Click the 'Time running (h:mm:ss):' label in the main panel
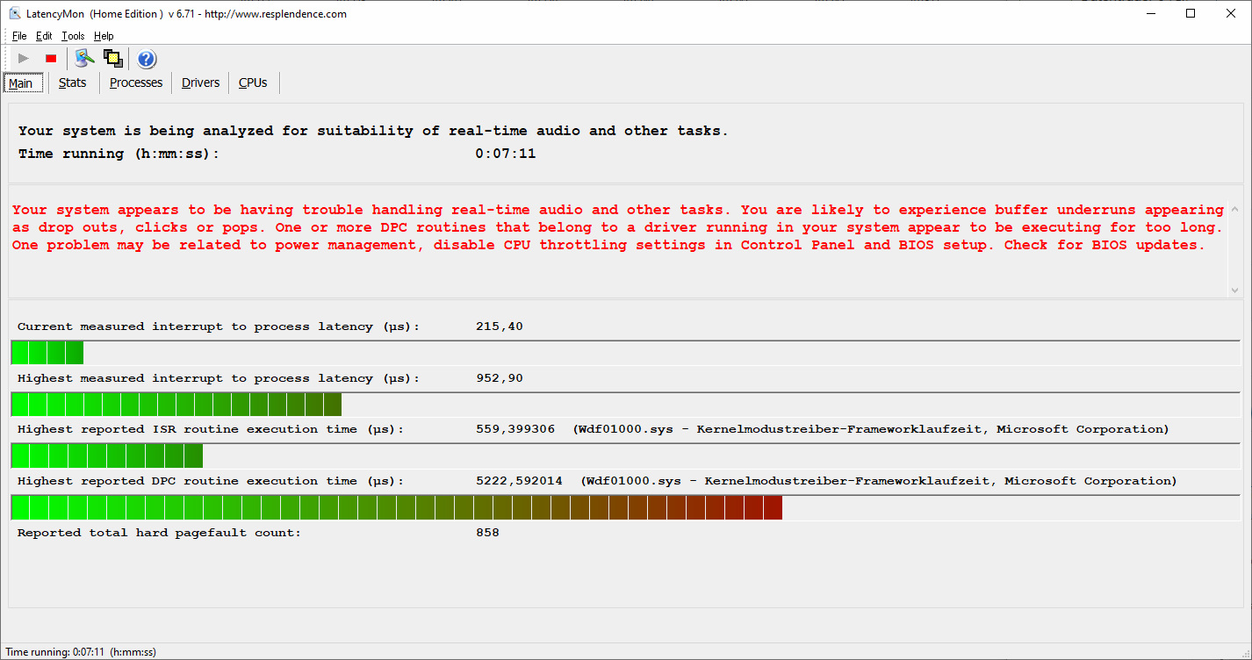1252x660 pixels. (x=119, y=154)
